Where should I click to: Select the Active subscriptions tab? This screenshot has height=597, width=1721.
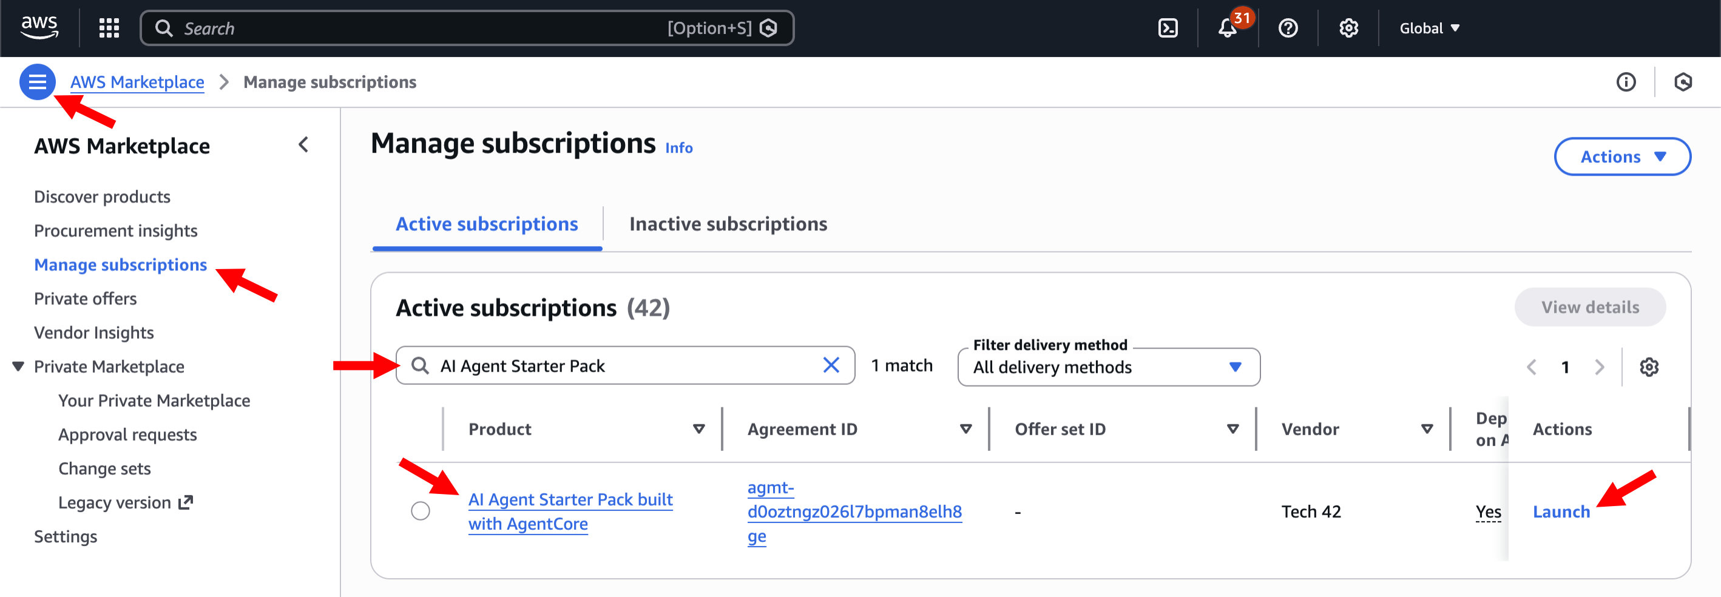coord(486,224)
